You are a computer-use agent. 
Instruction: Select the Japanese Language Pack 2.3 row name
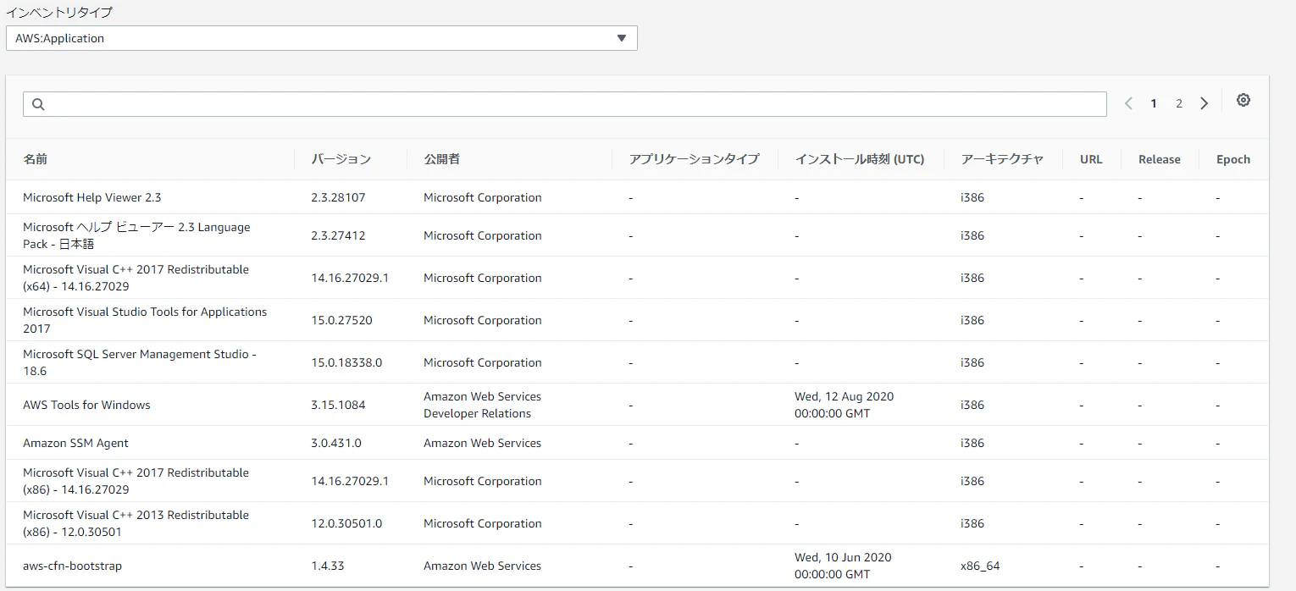pos(136,235)
